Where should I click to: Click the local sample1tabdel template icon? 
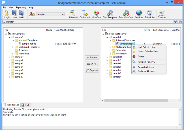pyautogui.click(x=20, y=44)
